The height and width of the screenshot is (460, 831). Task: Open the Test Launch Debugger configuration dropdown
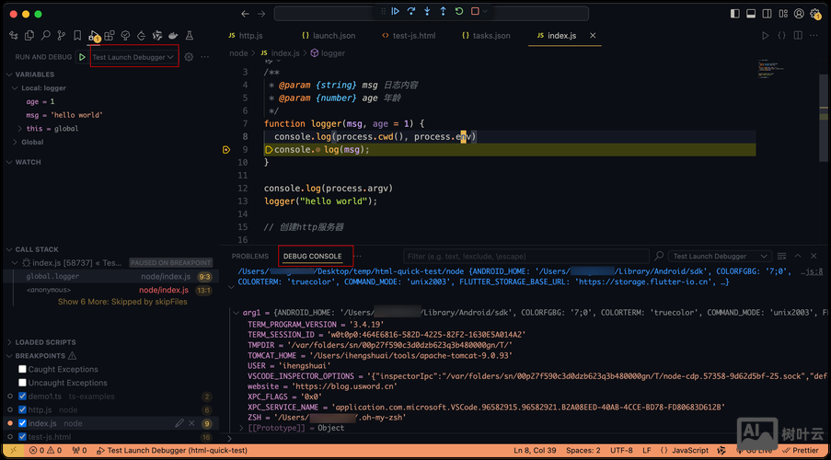[x=133, y=57]
